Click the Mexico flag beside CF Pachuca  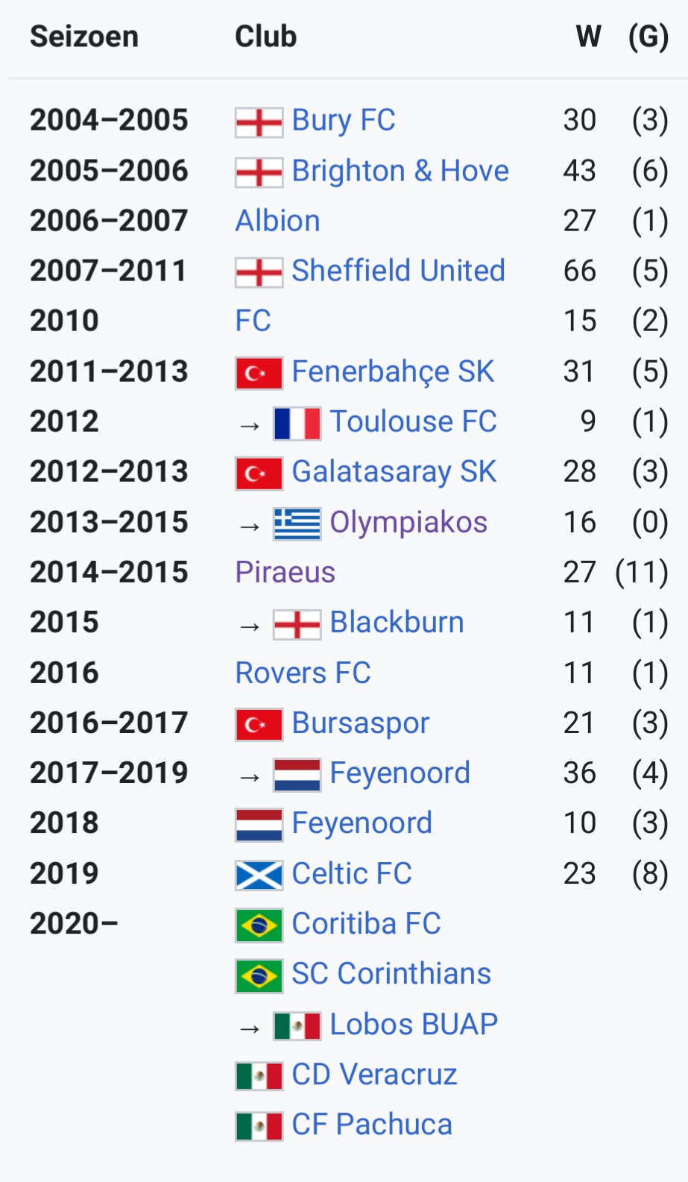point(259,1126)
